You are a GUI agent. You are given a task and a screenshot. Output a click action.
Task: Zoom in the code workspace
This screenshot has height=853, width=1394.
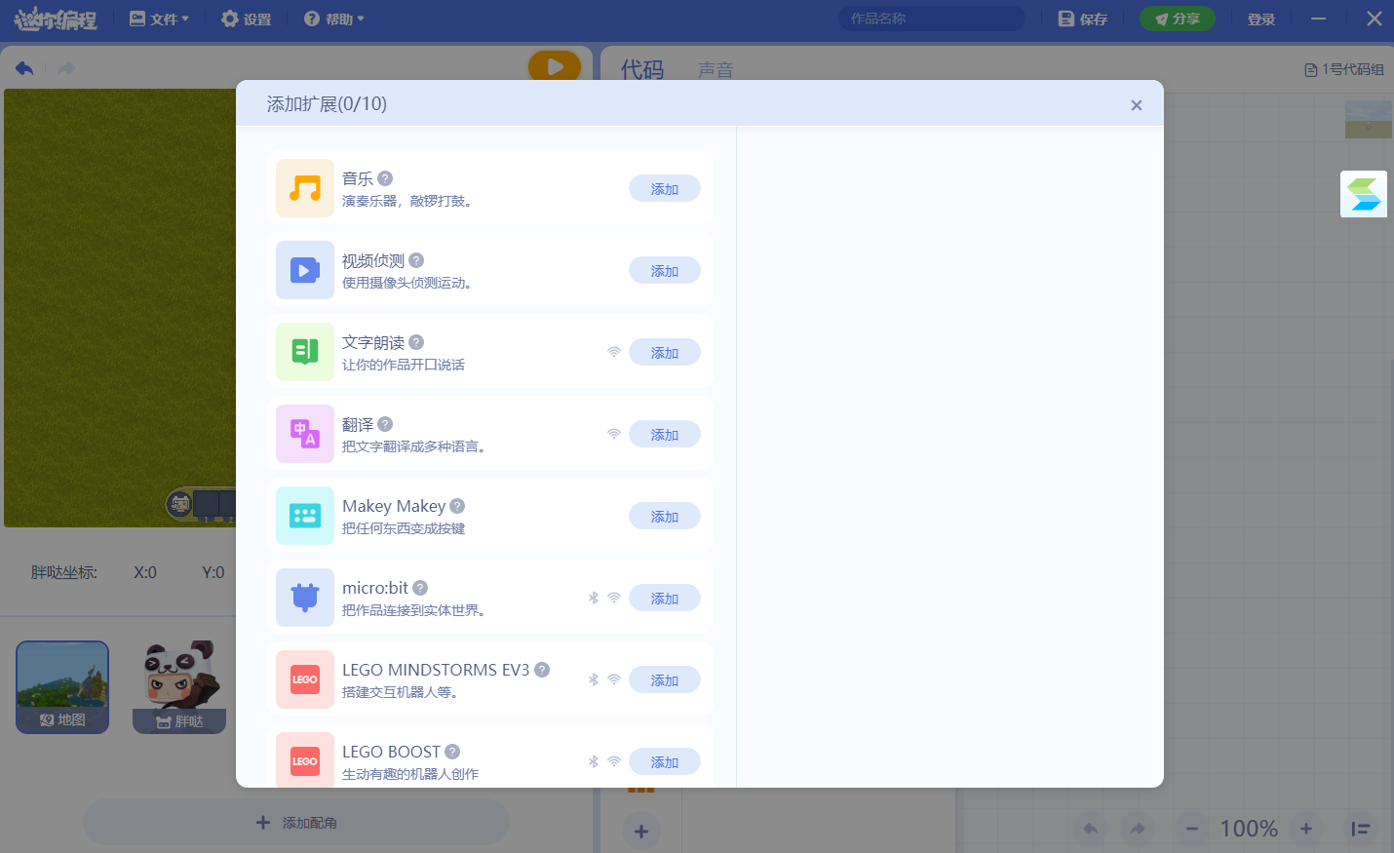coord(1306,829)
